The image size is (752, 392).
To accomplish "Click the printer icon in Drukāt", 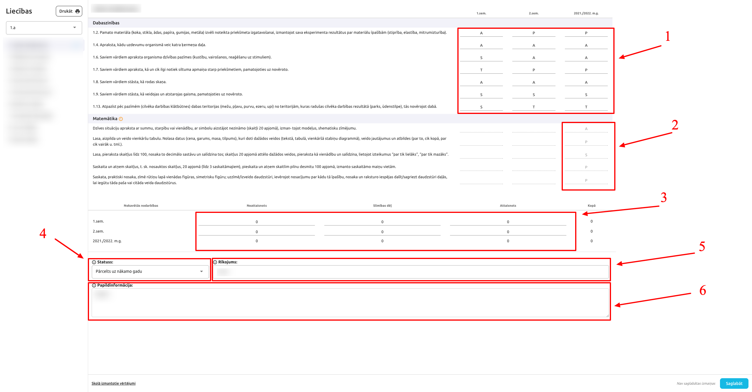I will pyautogui.click(x=78, y=11).
